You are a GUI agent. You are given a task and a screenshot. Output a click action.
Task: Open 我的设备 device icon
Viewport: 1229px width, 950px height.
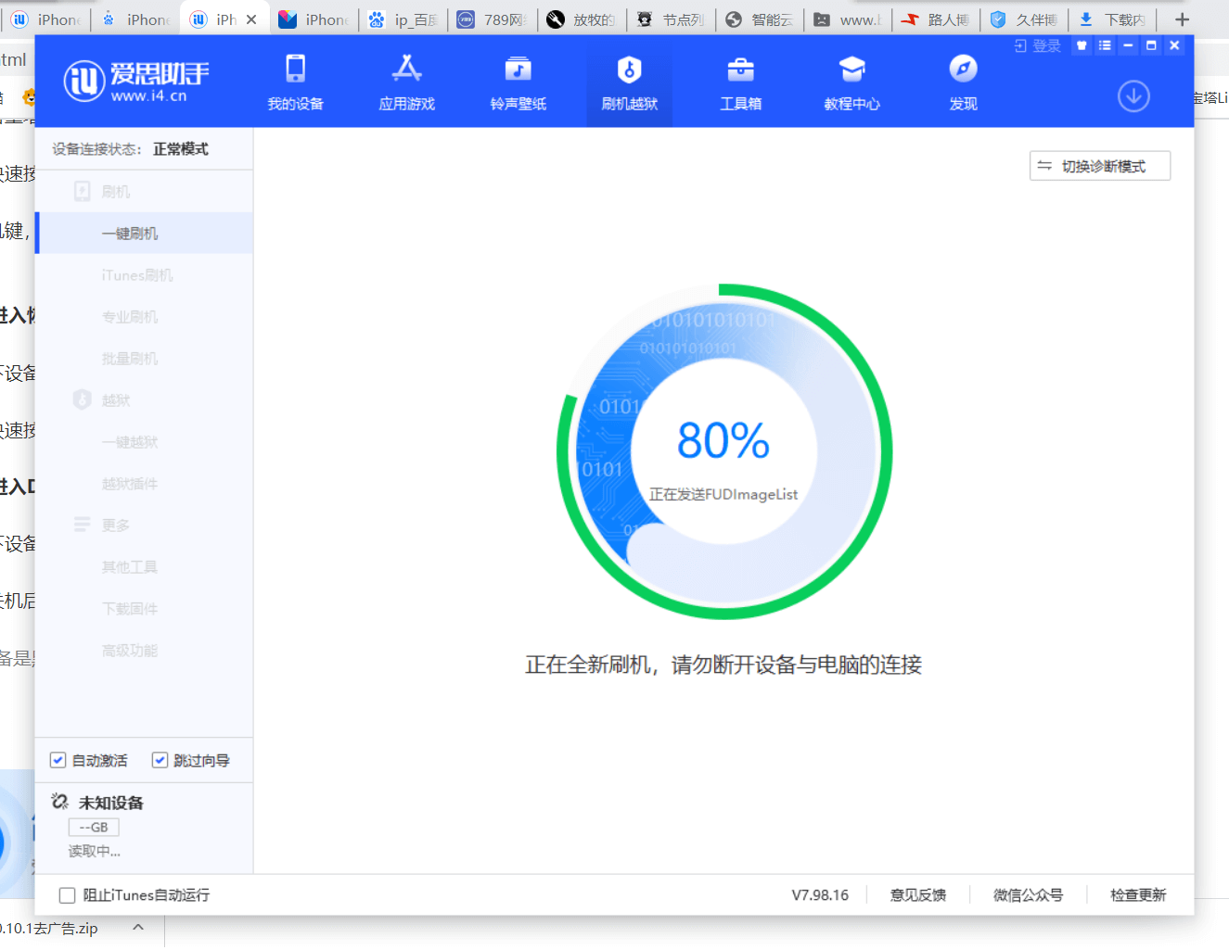(x=295, y=70)
